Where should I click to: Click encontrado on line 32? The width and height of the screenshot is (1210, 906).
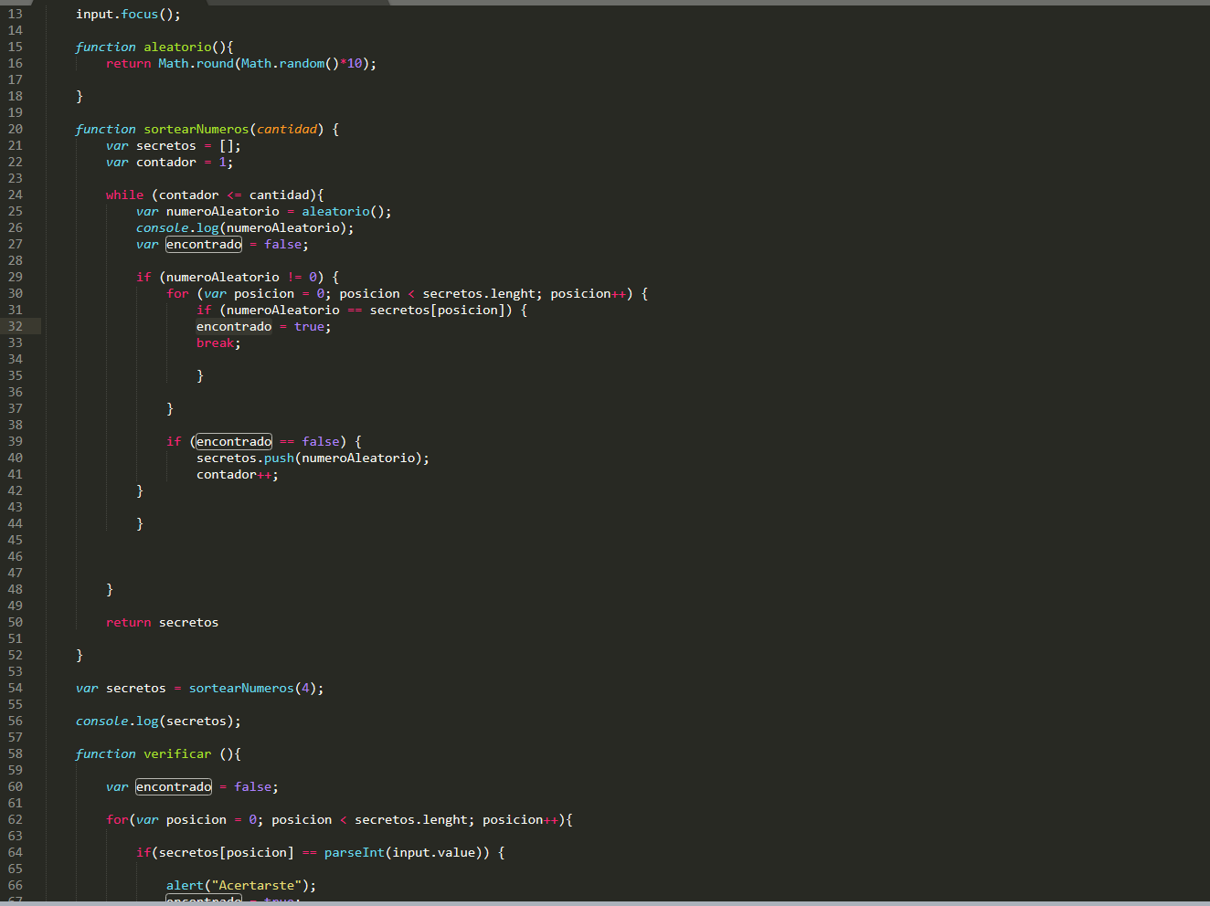pos(234,326)
